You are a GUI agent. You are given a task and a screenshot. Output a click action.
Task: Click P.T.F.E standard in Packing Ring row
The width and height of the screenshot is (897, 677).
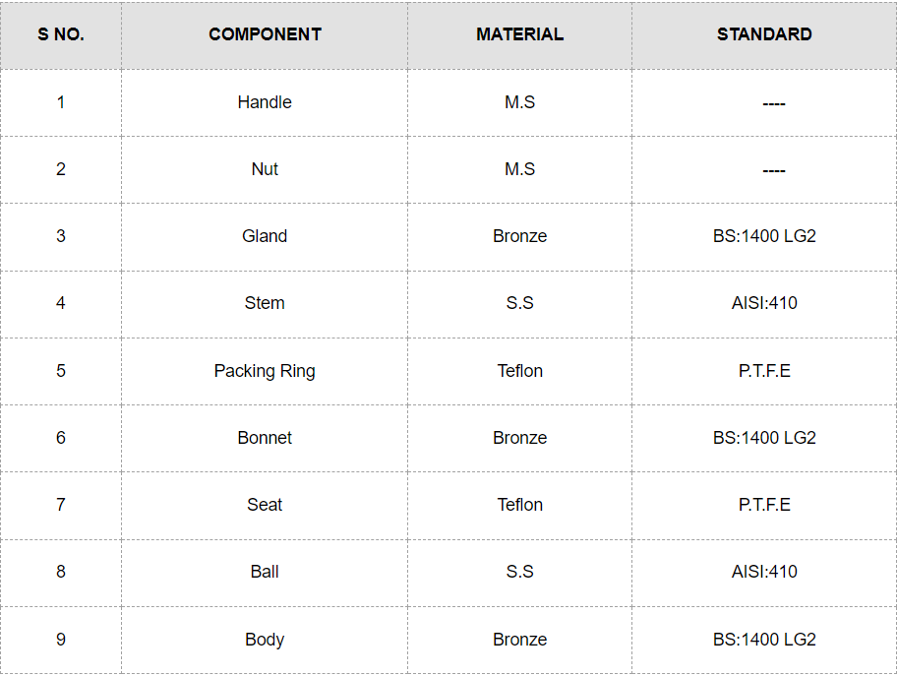point(764,371)
